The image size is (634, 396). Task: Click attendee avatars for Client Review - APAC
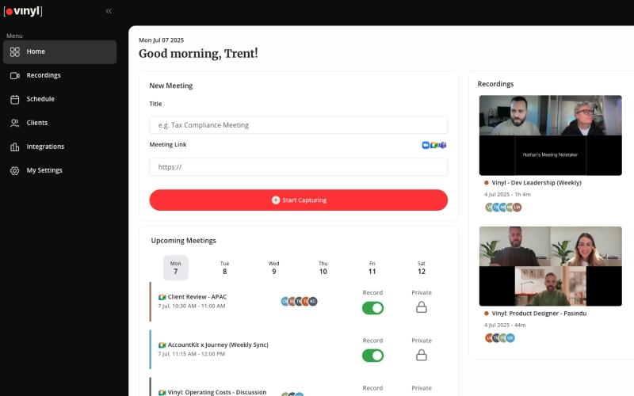(299, 302)
